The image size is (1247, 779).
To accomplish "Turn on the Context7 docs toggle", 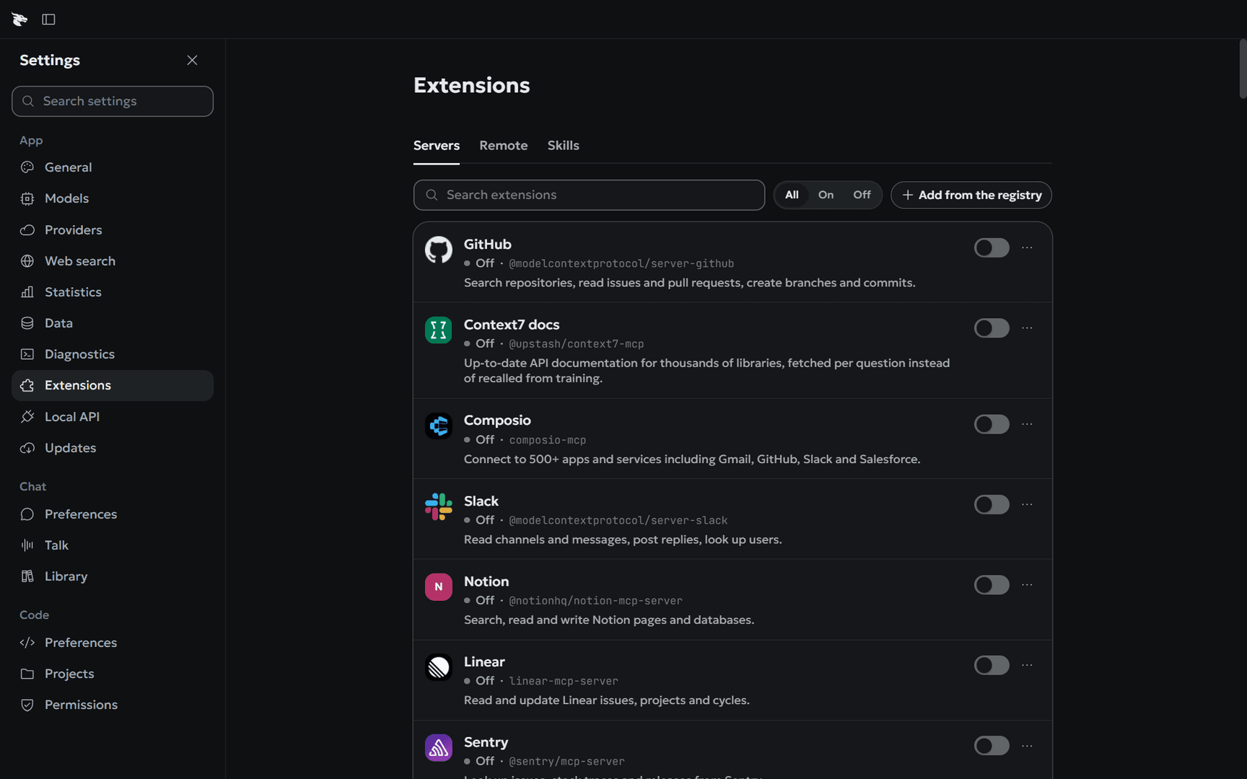I will (x=992, y=328).
